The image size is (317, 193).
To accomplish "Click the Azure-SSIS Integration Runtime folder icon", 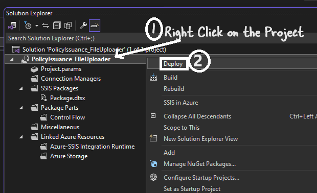I will click(43, 147).
